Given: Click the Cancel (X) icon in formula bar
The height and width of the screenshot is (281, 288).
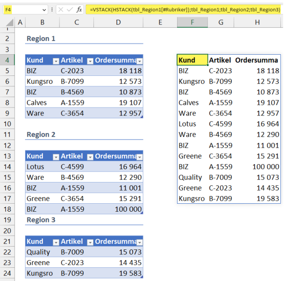Looking at the screenshot, I should pyautogui.click(x=62, y=9).
